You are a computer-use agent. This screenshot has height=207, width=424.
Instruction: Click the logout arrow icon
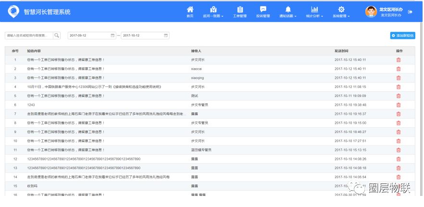410,12
